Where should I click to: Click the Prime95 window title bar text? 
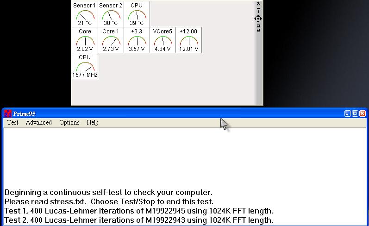24,114
